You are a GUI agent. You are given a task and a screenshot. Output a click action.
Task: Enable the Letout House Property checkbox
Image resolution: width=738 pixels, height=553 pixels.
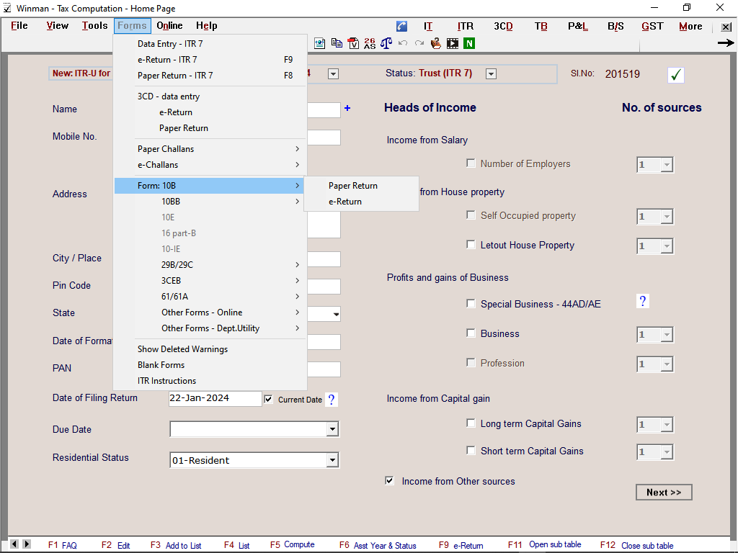point(471,245)
